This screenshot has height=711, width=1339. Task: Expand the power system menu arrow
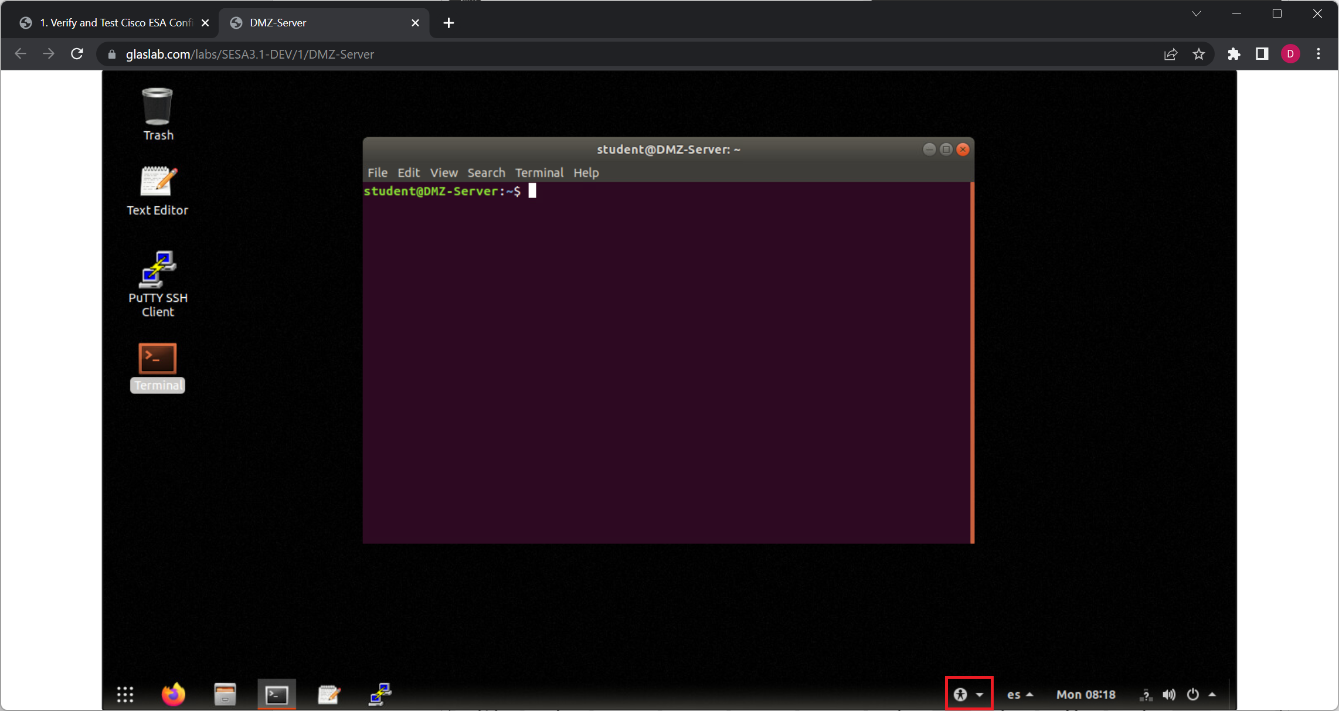pos(1212,695)
